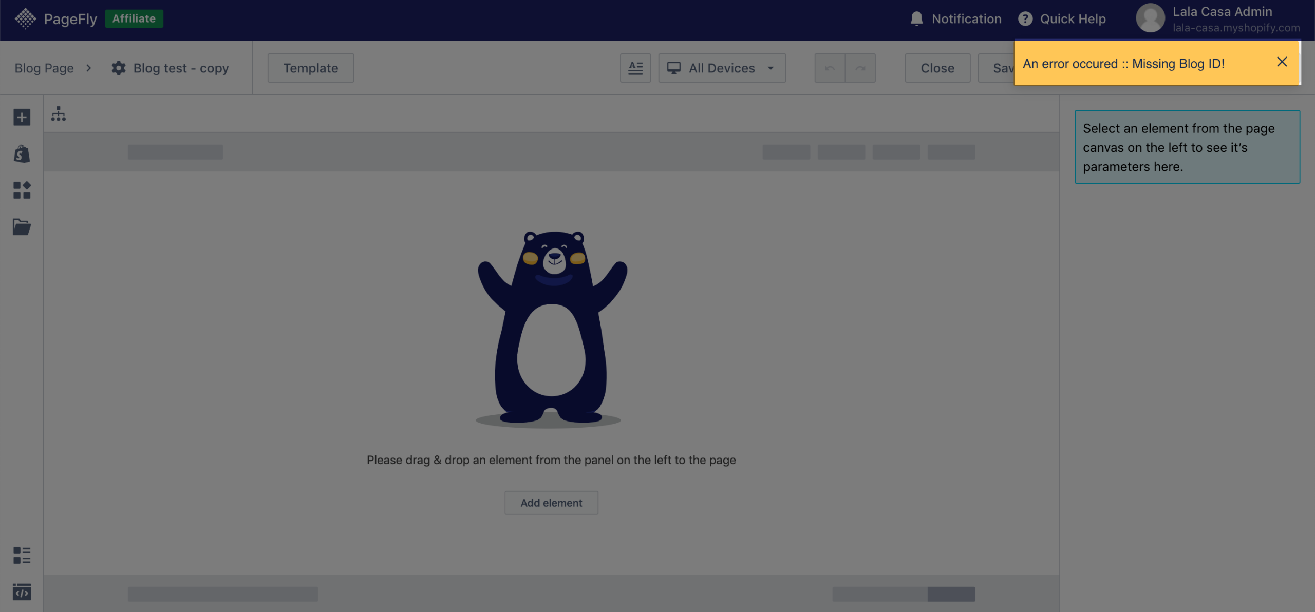Click the text style toolbar icon

[x=635, y=68]
